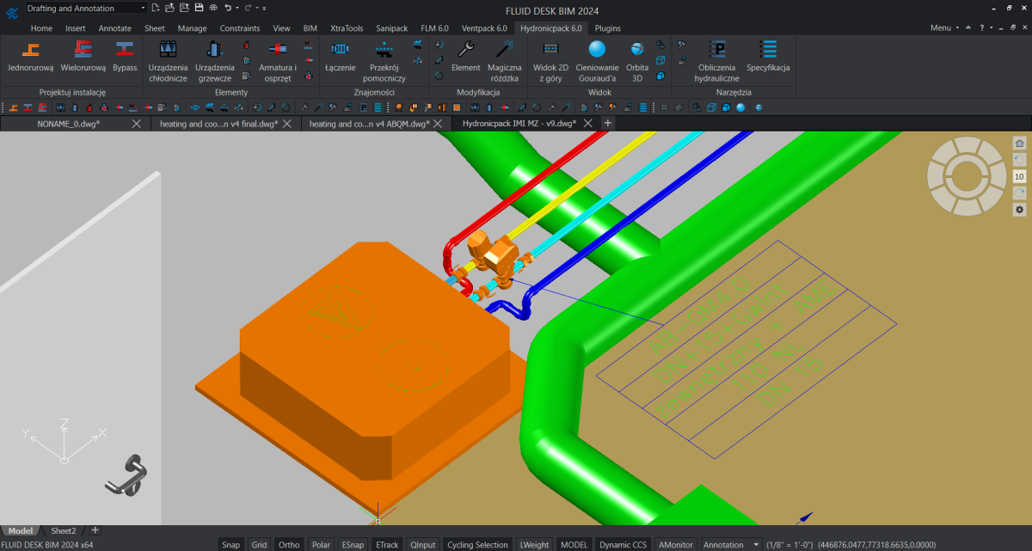Toggle Ortho mode in status bar
Screen dimensions: 1032x551
(289, 544)
